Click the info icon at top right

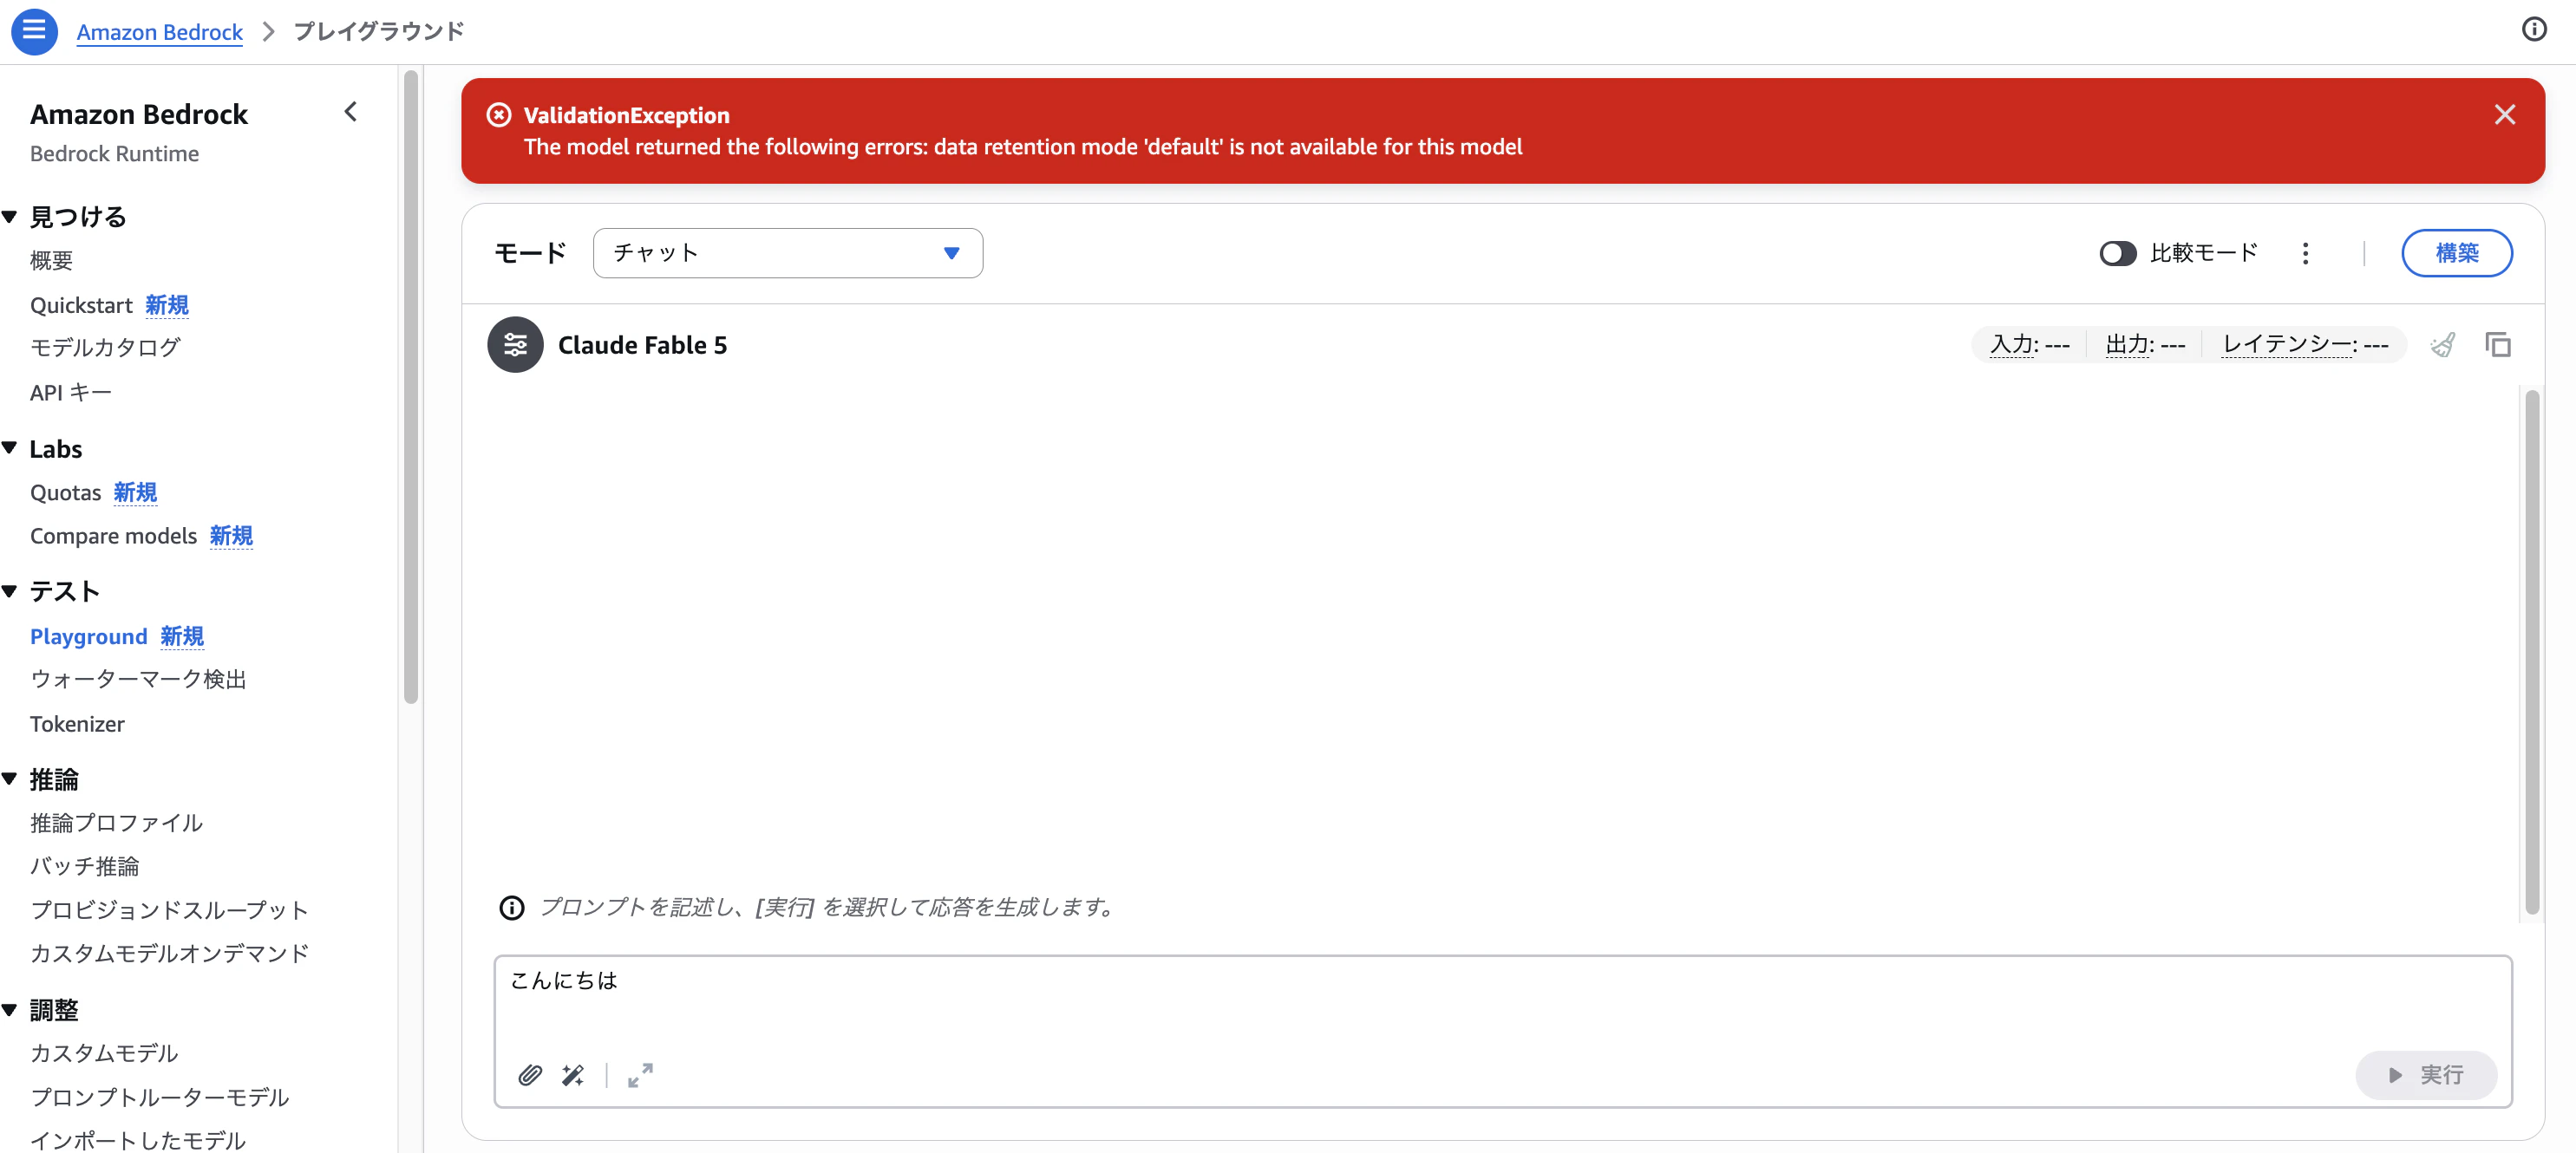pyautogui.click(x=2533, y=29)
